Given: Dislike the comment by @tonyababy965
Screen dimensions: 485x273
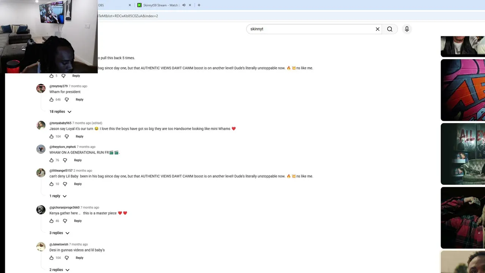Looking at the screenshot, I should [x=67, y=136].
